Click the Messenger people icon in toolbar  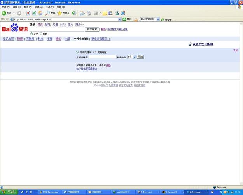point(117,13)
